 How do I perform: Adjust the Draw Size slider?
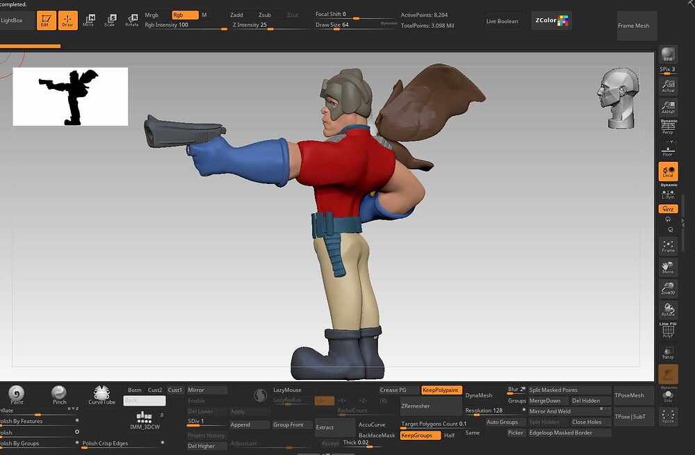356,26
